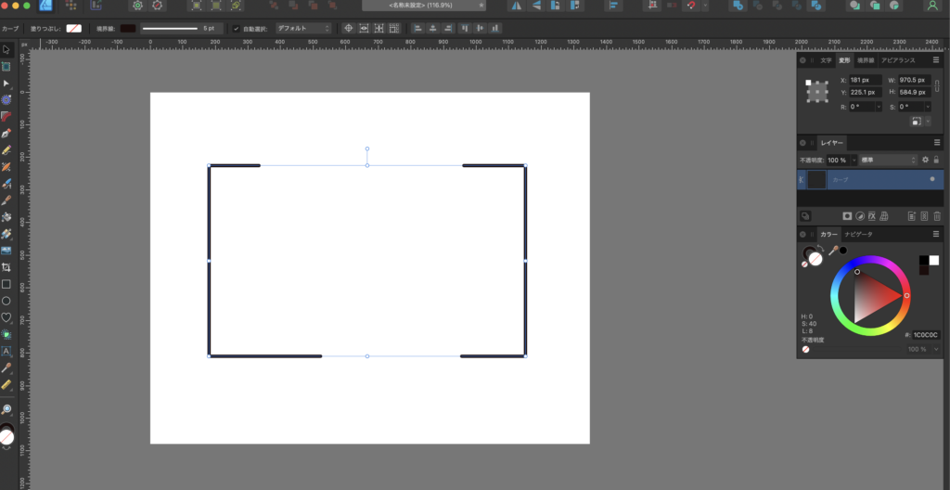Click the 境界線 stroke color swatch
The width and height of the screenshot is (950, 490).
[128, 28]
